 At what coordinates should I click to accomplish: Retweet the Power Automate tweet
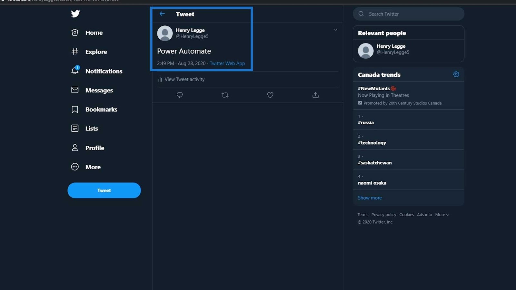click(225, 95)
